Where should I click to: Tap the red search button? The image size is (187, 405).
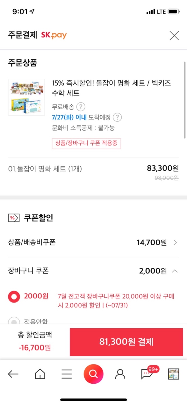93,374
